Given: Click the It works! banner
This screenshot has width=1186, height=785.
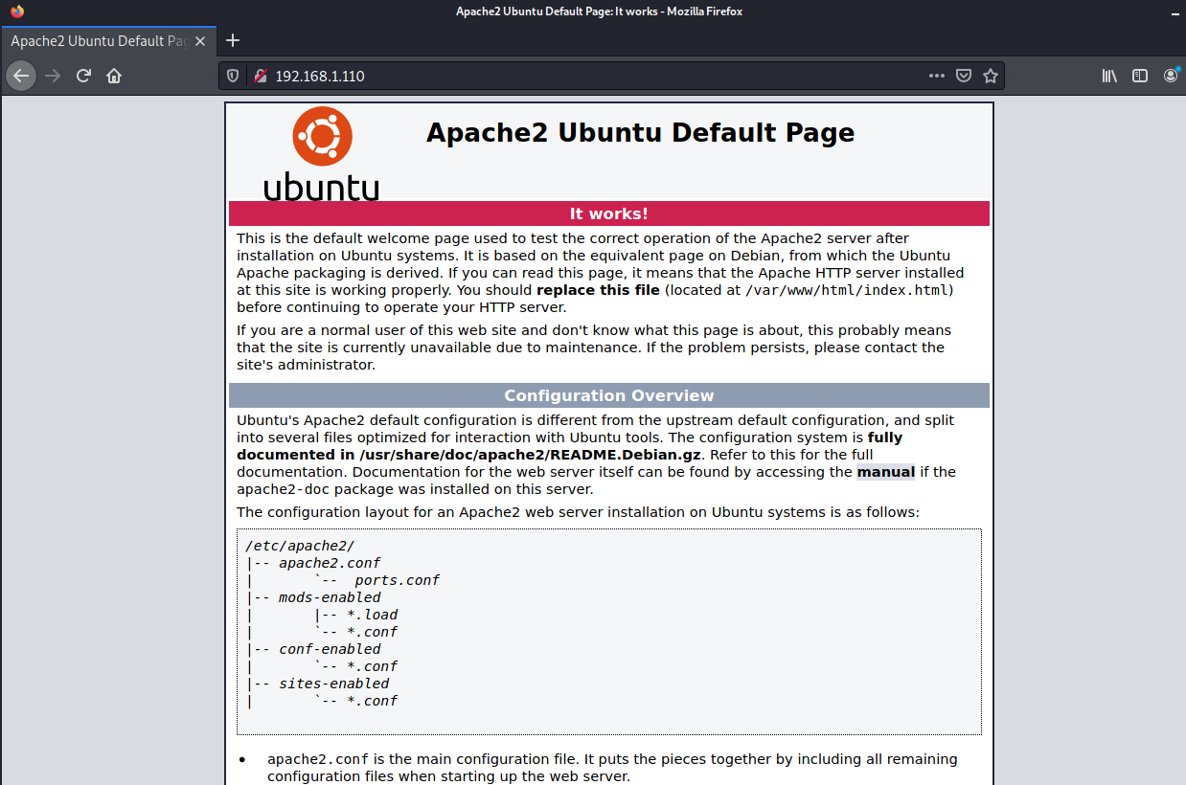Looking at the screenshot, I should (x=609, y=213).
